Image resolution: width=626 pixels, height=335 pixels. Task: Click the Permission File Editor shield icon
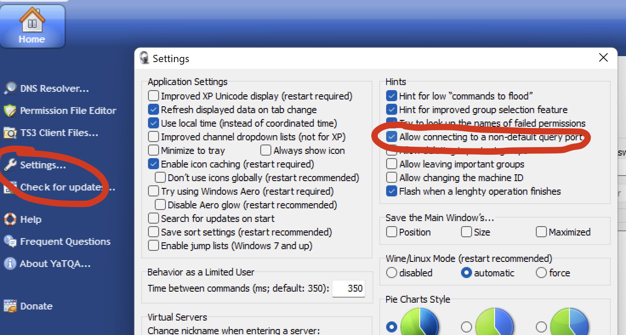tap(10, 111)
